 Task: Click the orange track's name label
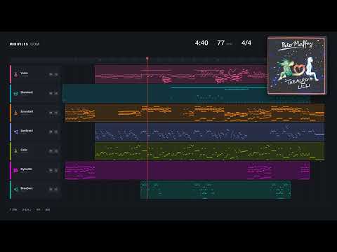[27, 111]
